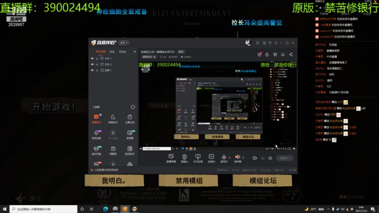Screen dimensions: 379x213
Task: Toggle visibility eye of 文本 2 source
Action: click(92, 64)
